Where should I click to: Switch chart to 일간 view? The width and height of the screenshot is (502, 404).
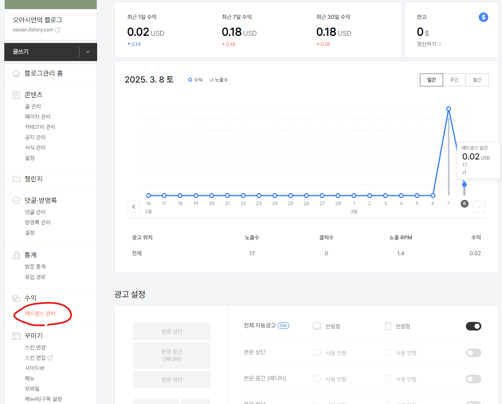431,80
